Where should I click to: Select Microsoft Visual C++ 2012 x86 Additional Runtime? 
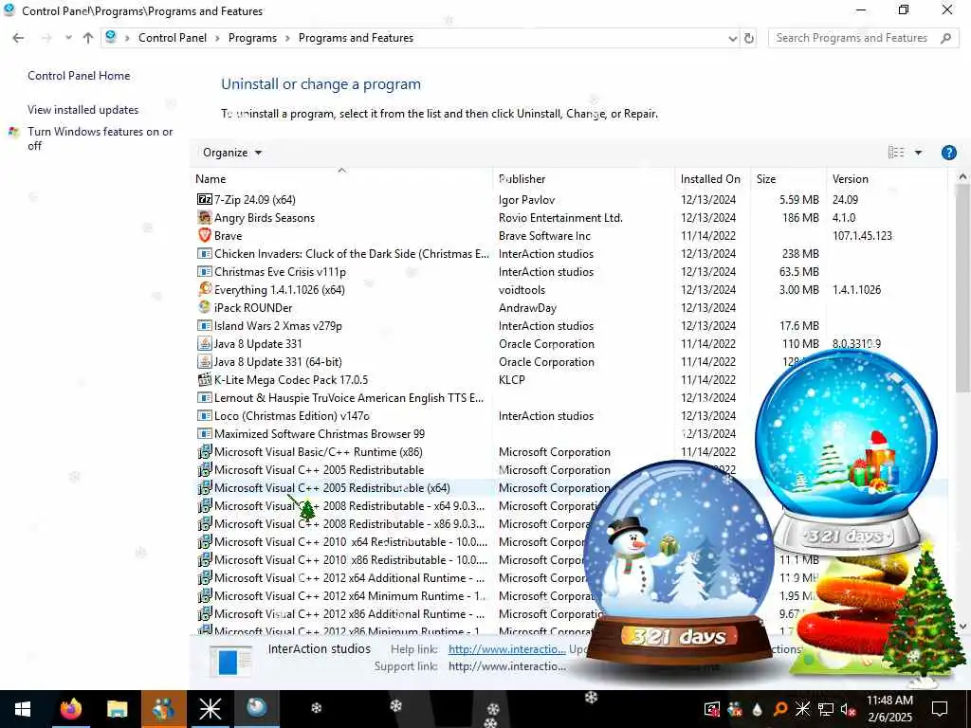click(x=349, y=613)
